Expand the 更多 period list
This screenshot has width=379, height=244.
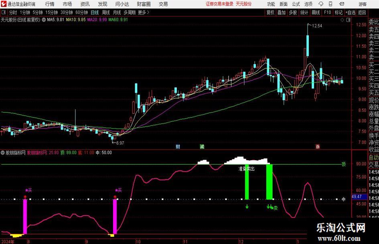[x=144, y=12]
